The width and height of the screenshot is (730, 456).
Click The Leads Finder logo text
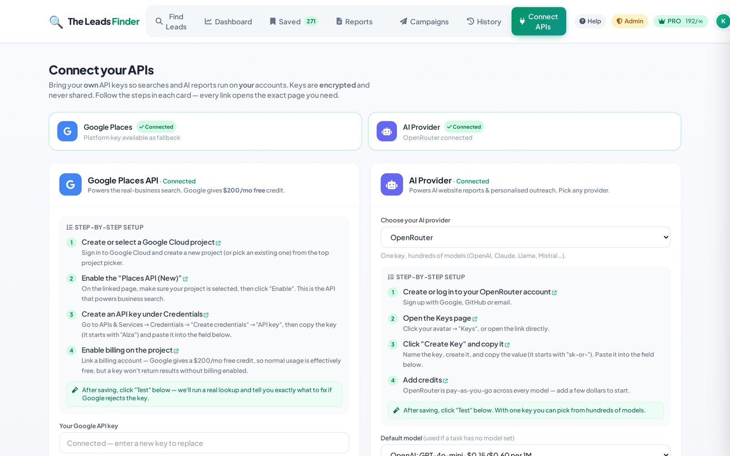click(104, 21)
